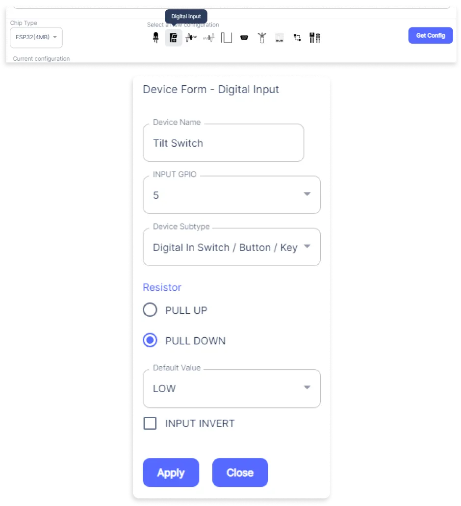Click the Apply button
This screenshot has width=461, height=506.
(x=171, y=473)
